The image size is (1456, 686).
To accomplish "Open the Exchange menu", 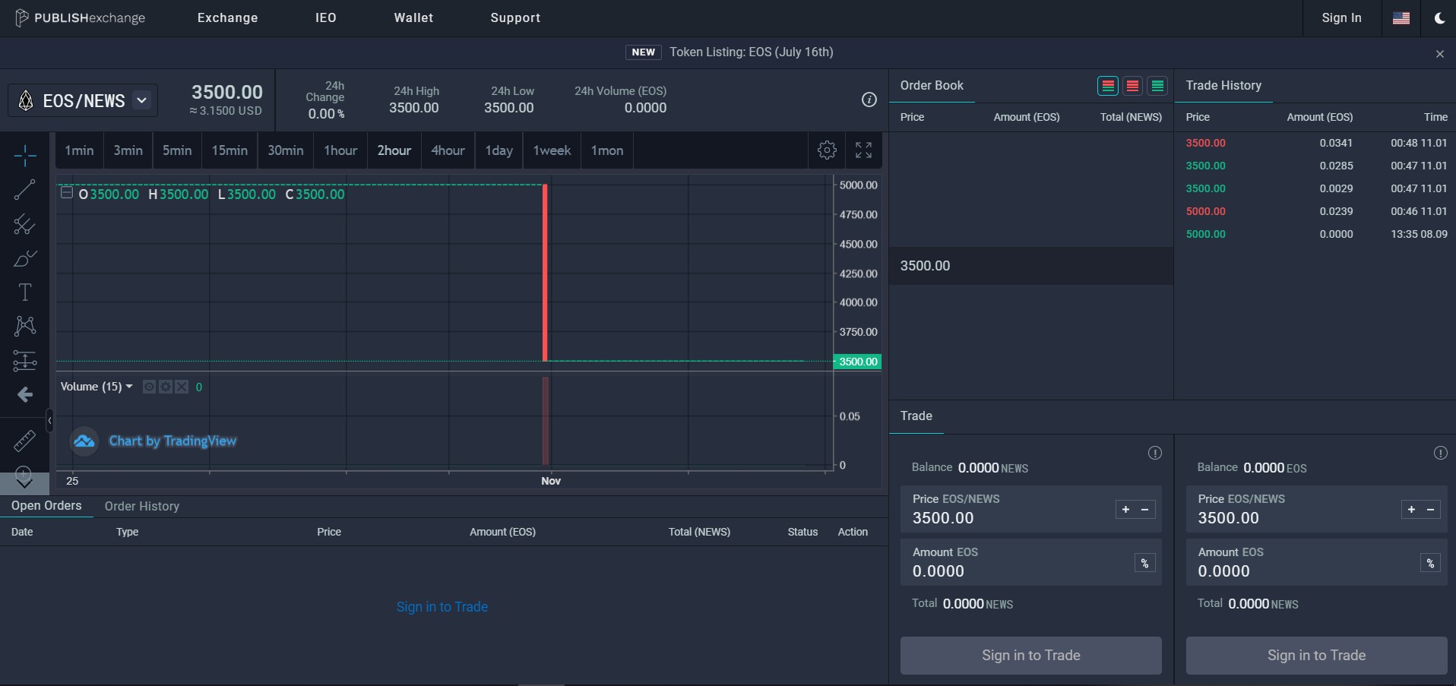I will click(228, 17).
